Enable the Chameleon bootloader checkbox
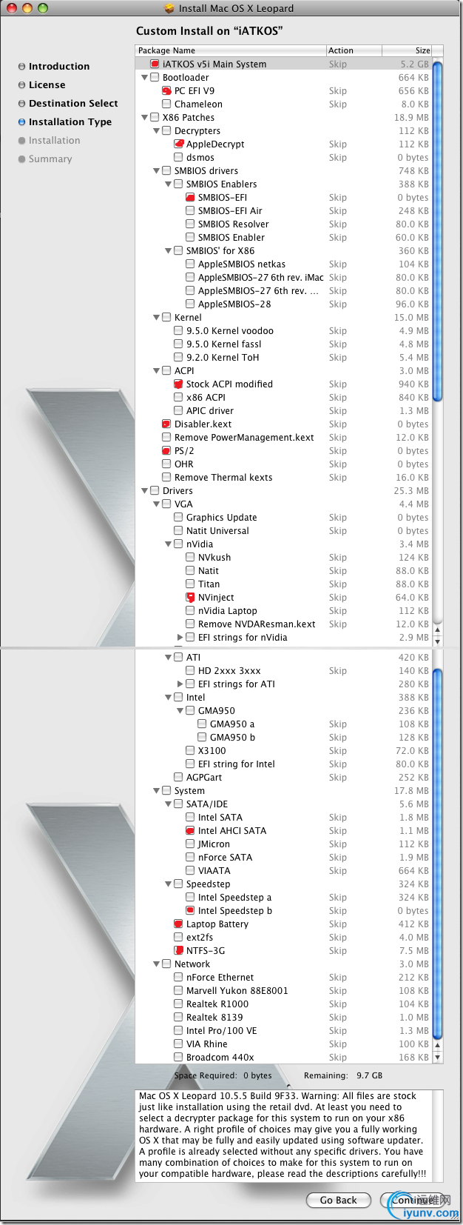 [166, 104]
